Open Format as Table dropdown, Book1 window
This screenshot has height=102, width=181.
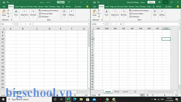click(x=46, y=14)
